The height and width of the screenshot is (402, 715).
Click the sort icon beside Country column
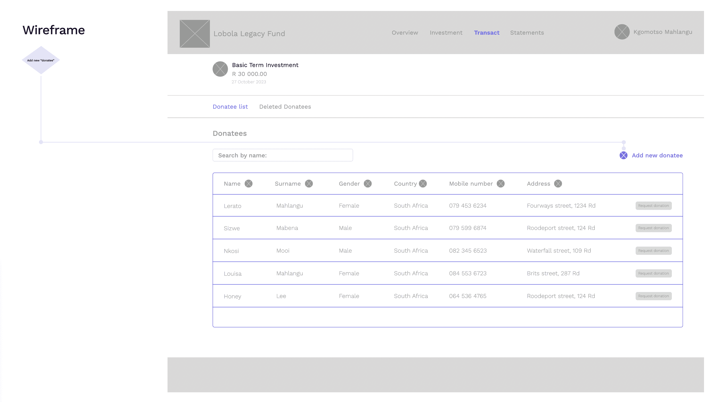(x=423, y=184)
